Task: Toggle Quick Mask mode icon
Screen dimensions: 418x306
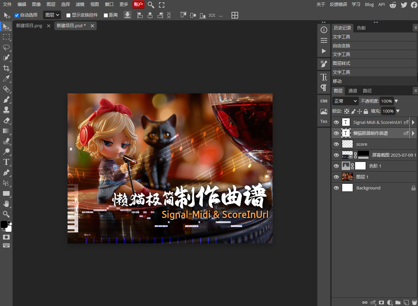Action: point(6,237)
